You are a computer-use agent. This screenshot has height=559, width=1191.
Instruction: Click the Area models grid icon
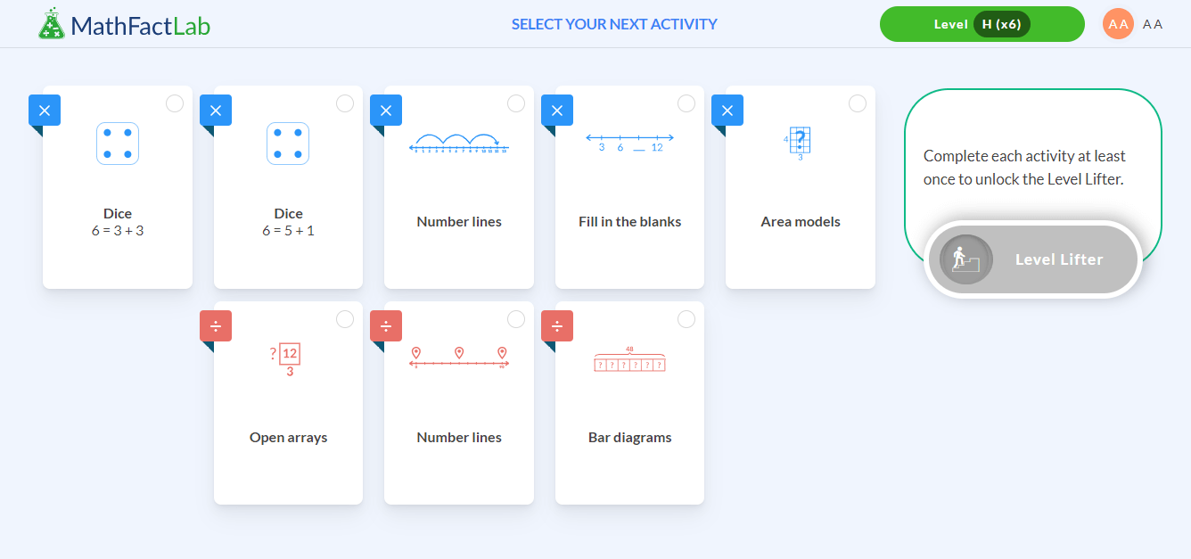tap(799, 142)
